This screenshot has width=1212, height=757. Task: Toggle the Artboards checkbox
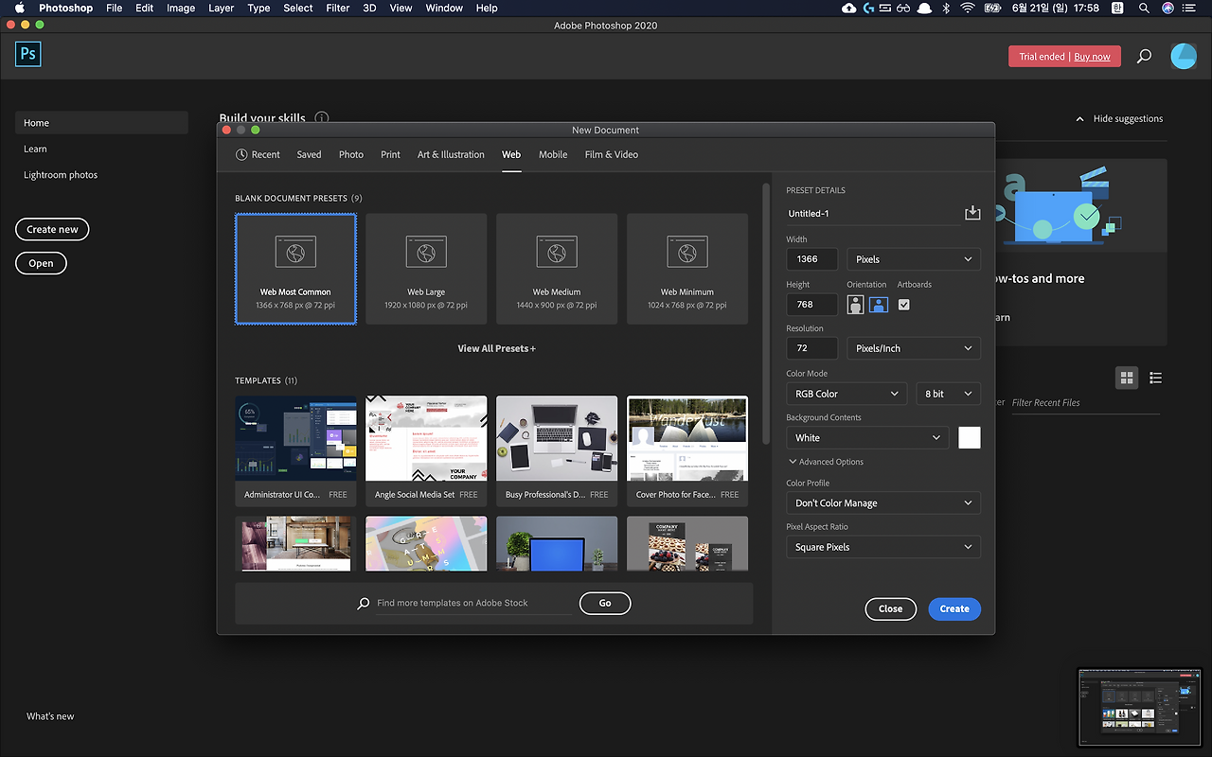point(903,305)
